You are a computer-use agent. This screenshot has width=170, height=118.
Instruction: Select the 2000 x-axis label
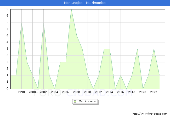[32, 92]
